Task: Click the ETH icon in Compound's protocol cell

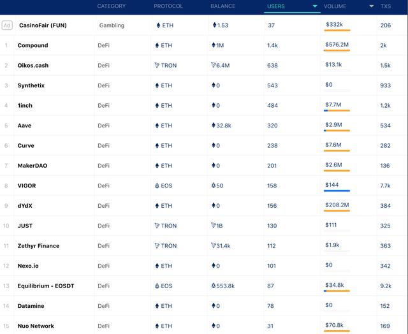Action: pyautogui.click(x=157, y=45)
